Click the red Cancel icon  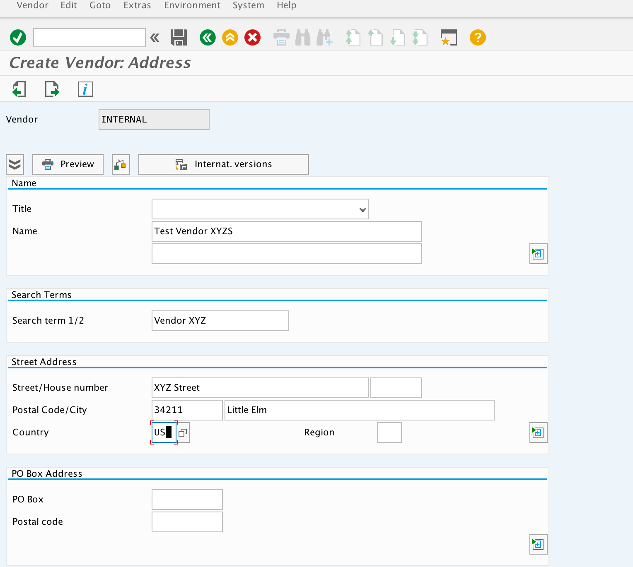[252, 38]
